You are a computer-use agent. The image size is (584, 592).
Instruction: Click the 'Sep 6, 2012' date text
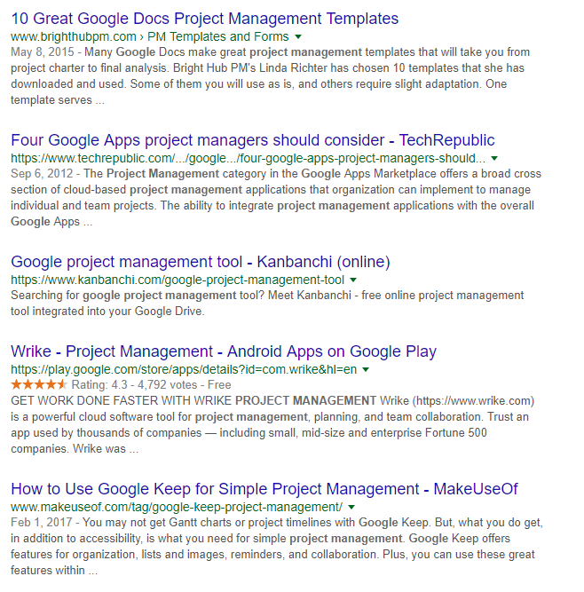(x=42, y=174)
